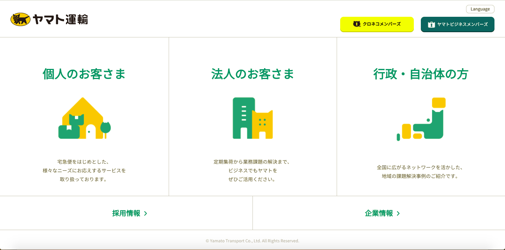Click the text 様々なニーズにお応えするサービスを
The height and width of the screenshot is (250, 505).
tap(84, 171)
